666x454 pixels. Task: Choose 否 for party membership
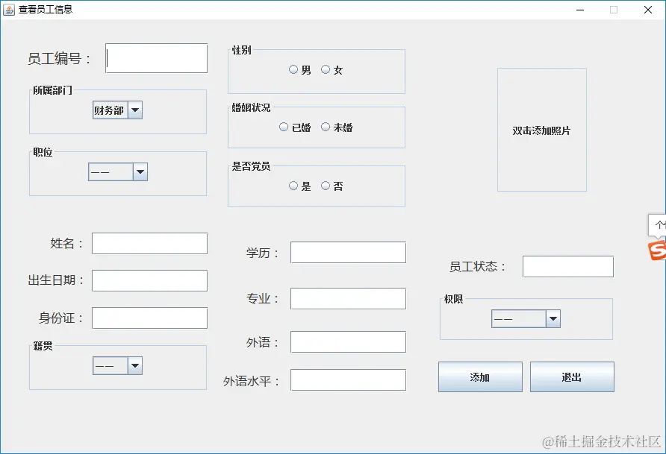click(x=325, y=185)
